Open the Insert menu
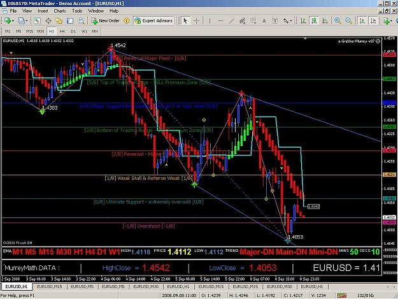Screen dimensions: 398x299 (x=43, y=11)
